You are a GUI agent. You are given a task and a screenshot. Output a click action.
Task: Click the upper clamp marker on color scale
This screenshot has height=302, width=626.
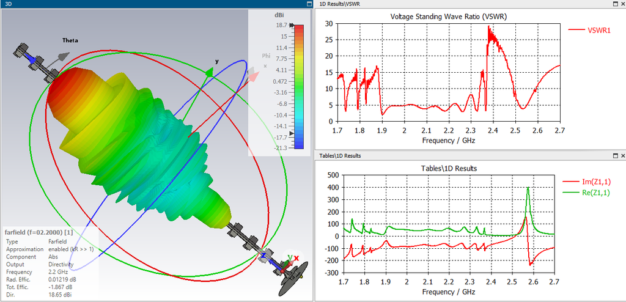click(291, 25)
